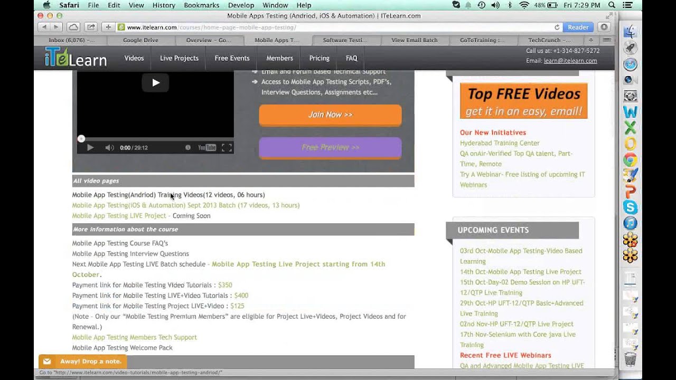Switch to the GoToTraining tab
Viewport: 676px width, 380px height.
pyautogui.click(x=482, y=40)
